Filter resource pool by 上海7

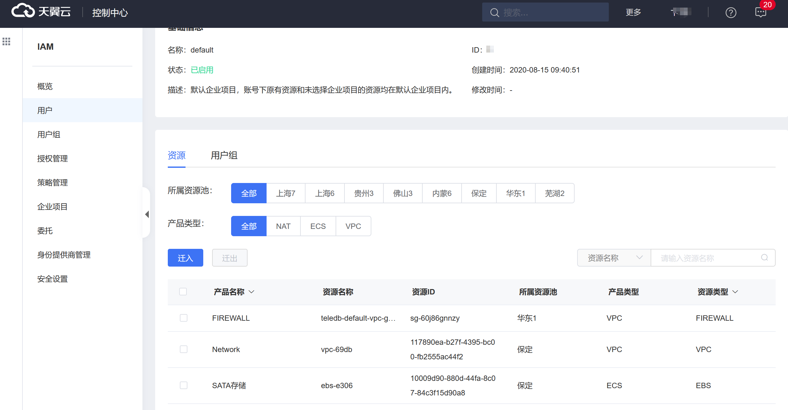[286, 193]
